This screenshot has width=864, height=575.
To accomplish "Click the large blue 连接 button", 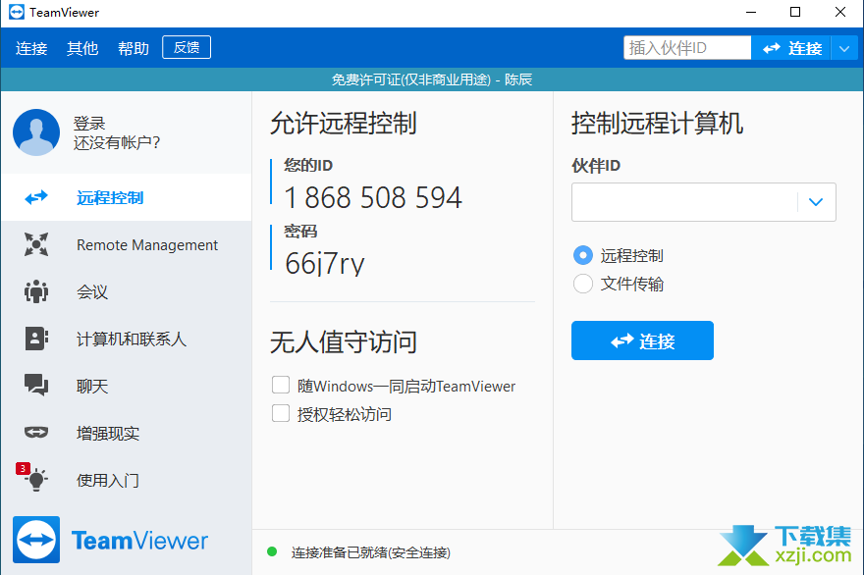I will 642,340.
